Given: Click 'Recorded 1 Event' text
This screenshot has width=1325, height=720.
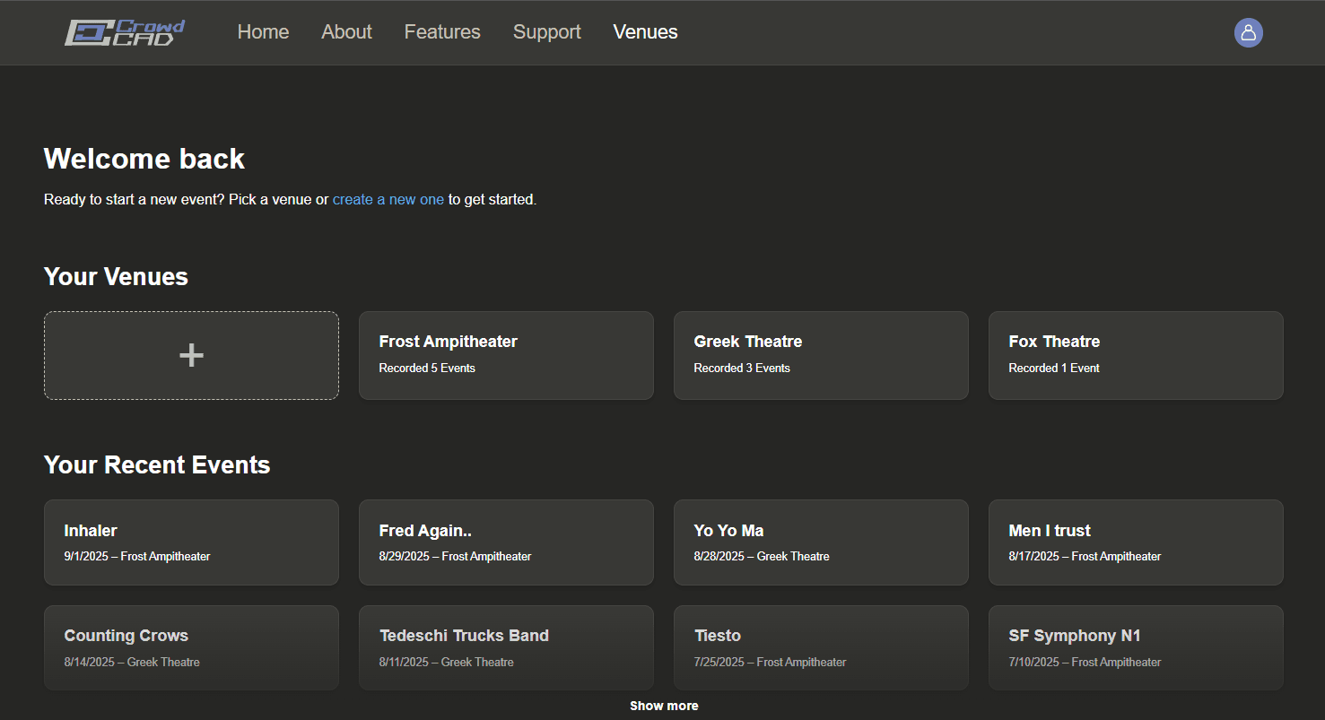Looking at the screenshot, I should click(x=1054, y=368).
